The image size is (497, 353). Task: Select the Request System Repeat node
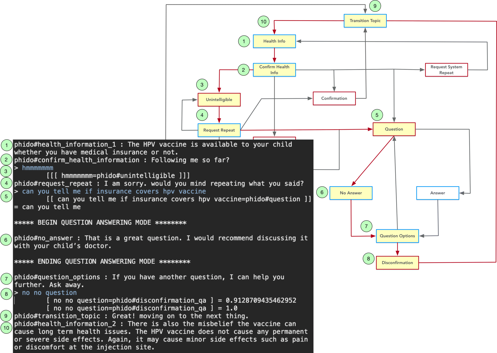tap(446, 70)
